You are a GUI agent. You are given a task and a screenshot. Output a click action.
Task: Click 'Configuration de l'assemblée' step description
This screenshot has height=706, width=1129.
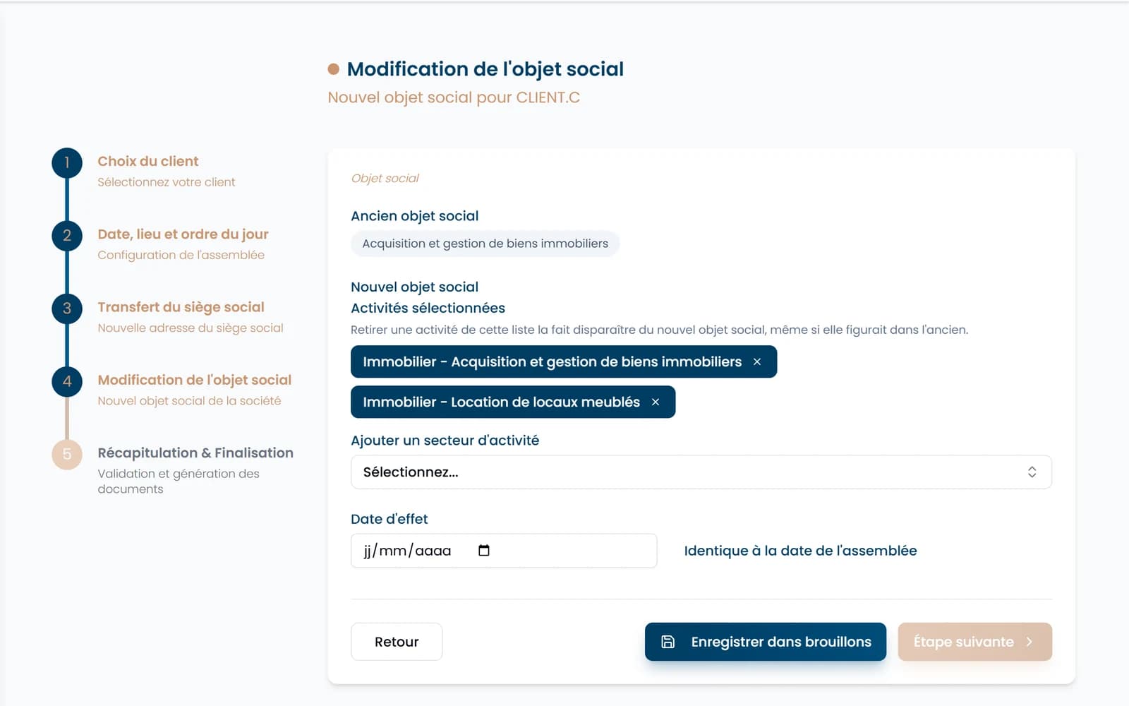[x=181, y=255]
